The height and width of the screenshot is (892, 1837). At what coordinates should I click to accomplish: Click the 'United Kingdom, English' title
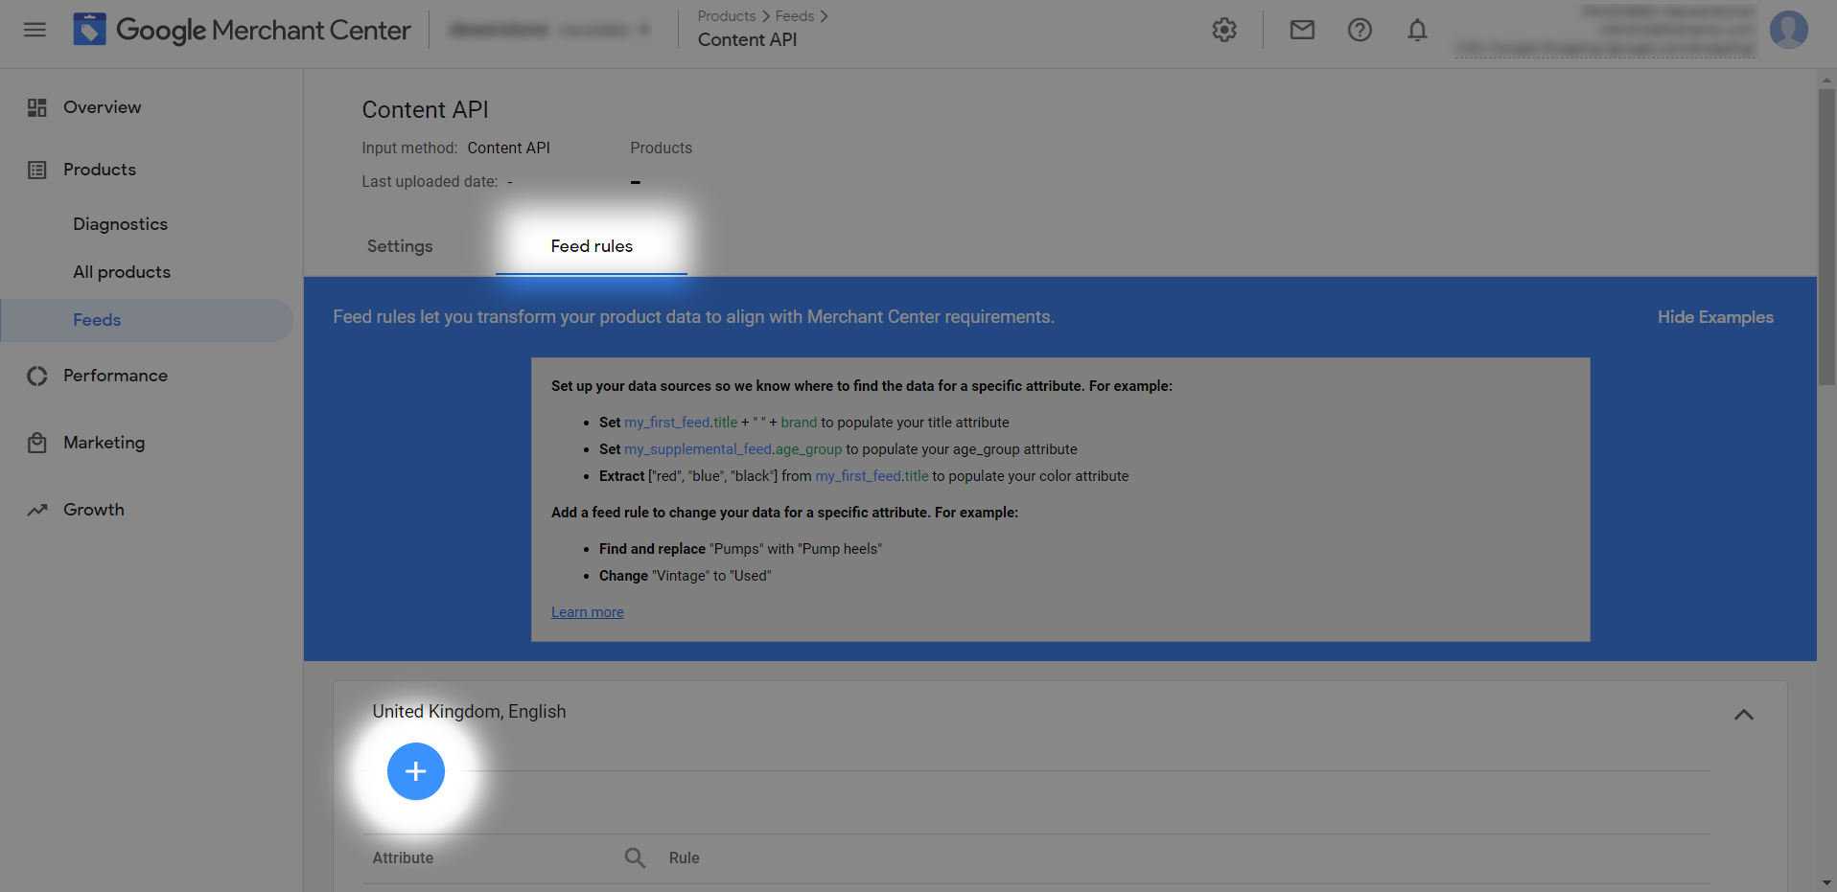[470, 712]
